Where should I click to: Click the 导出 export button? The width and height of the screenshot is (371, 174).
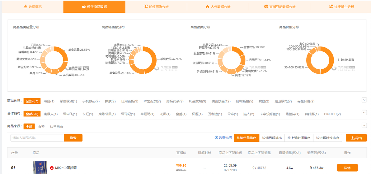pyautogui.click(x=356, y=138)
